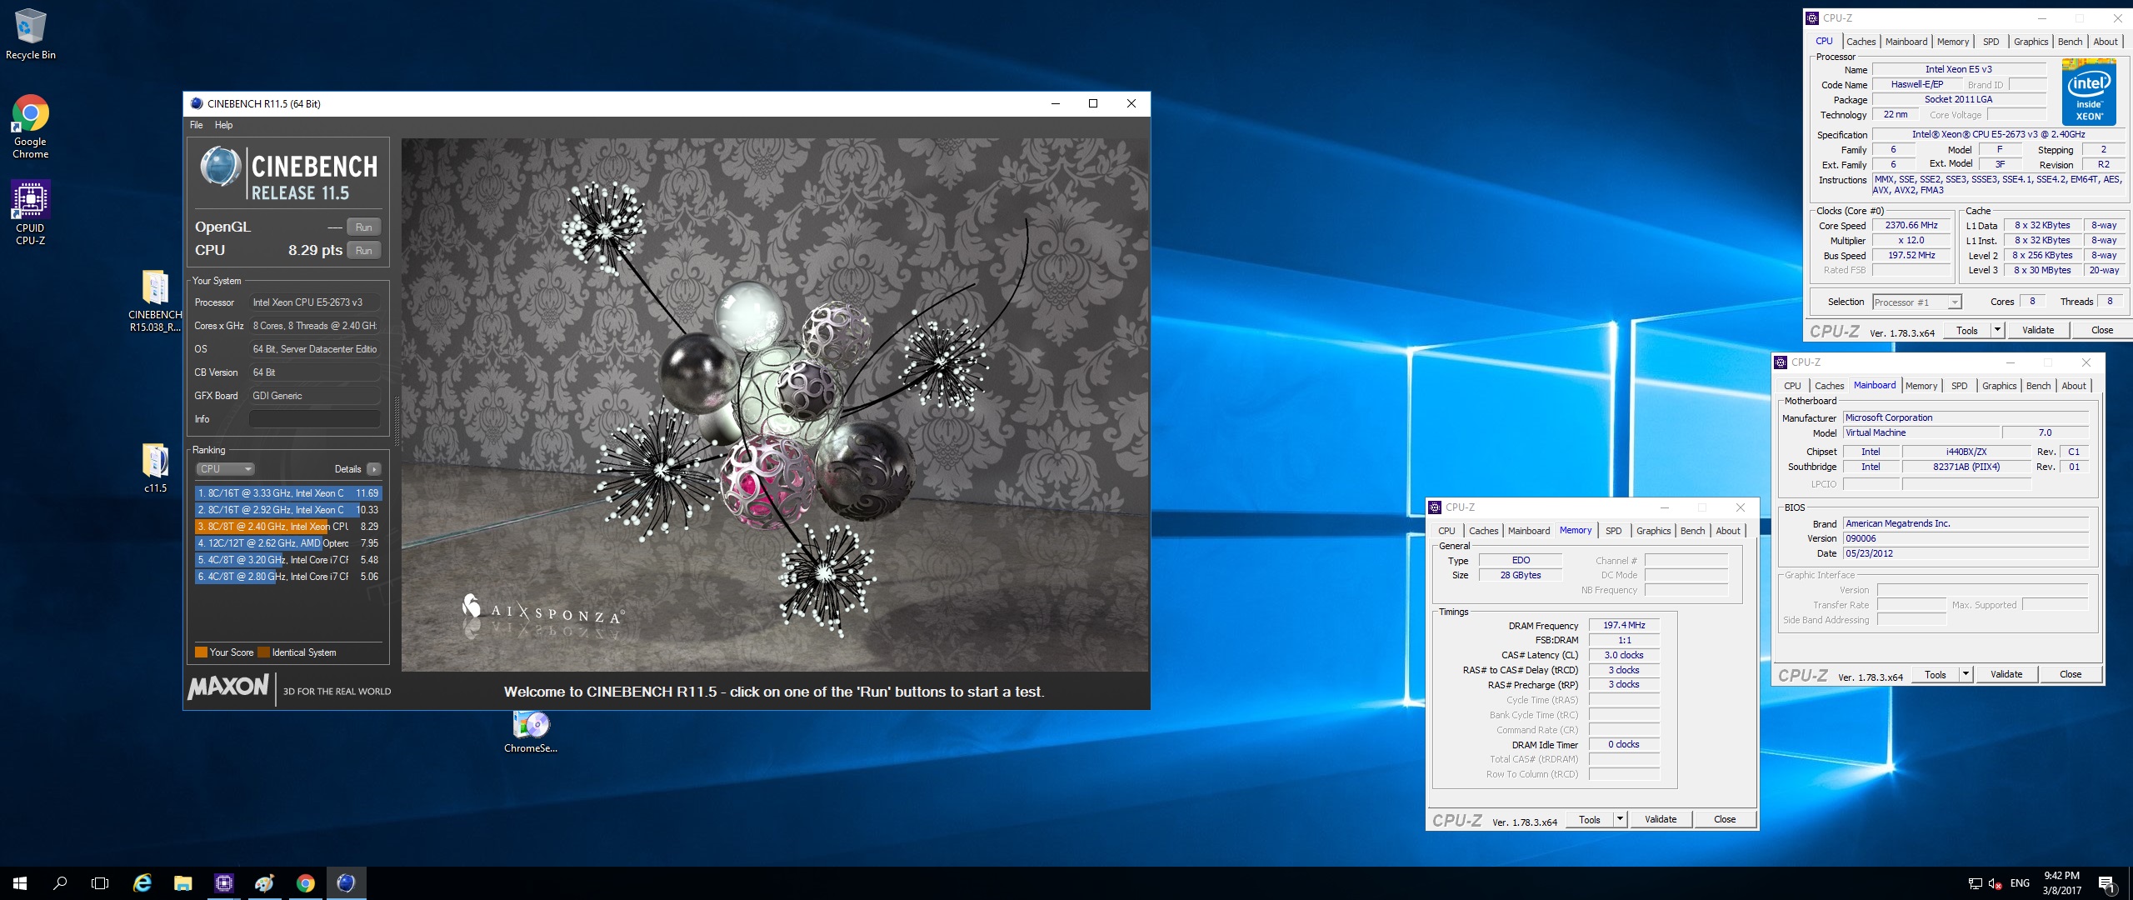This screenshot has height=900, width=2133.
Task: Switch to Bench tab in CPU window
Action: pyautogui.click(x=2070, y=42)
